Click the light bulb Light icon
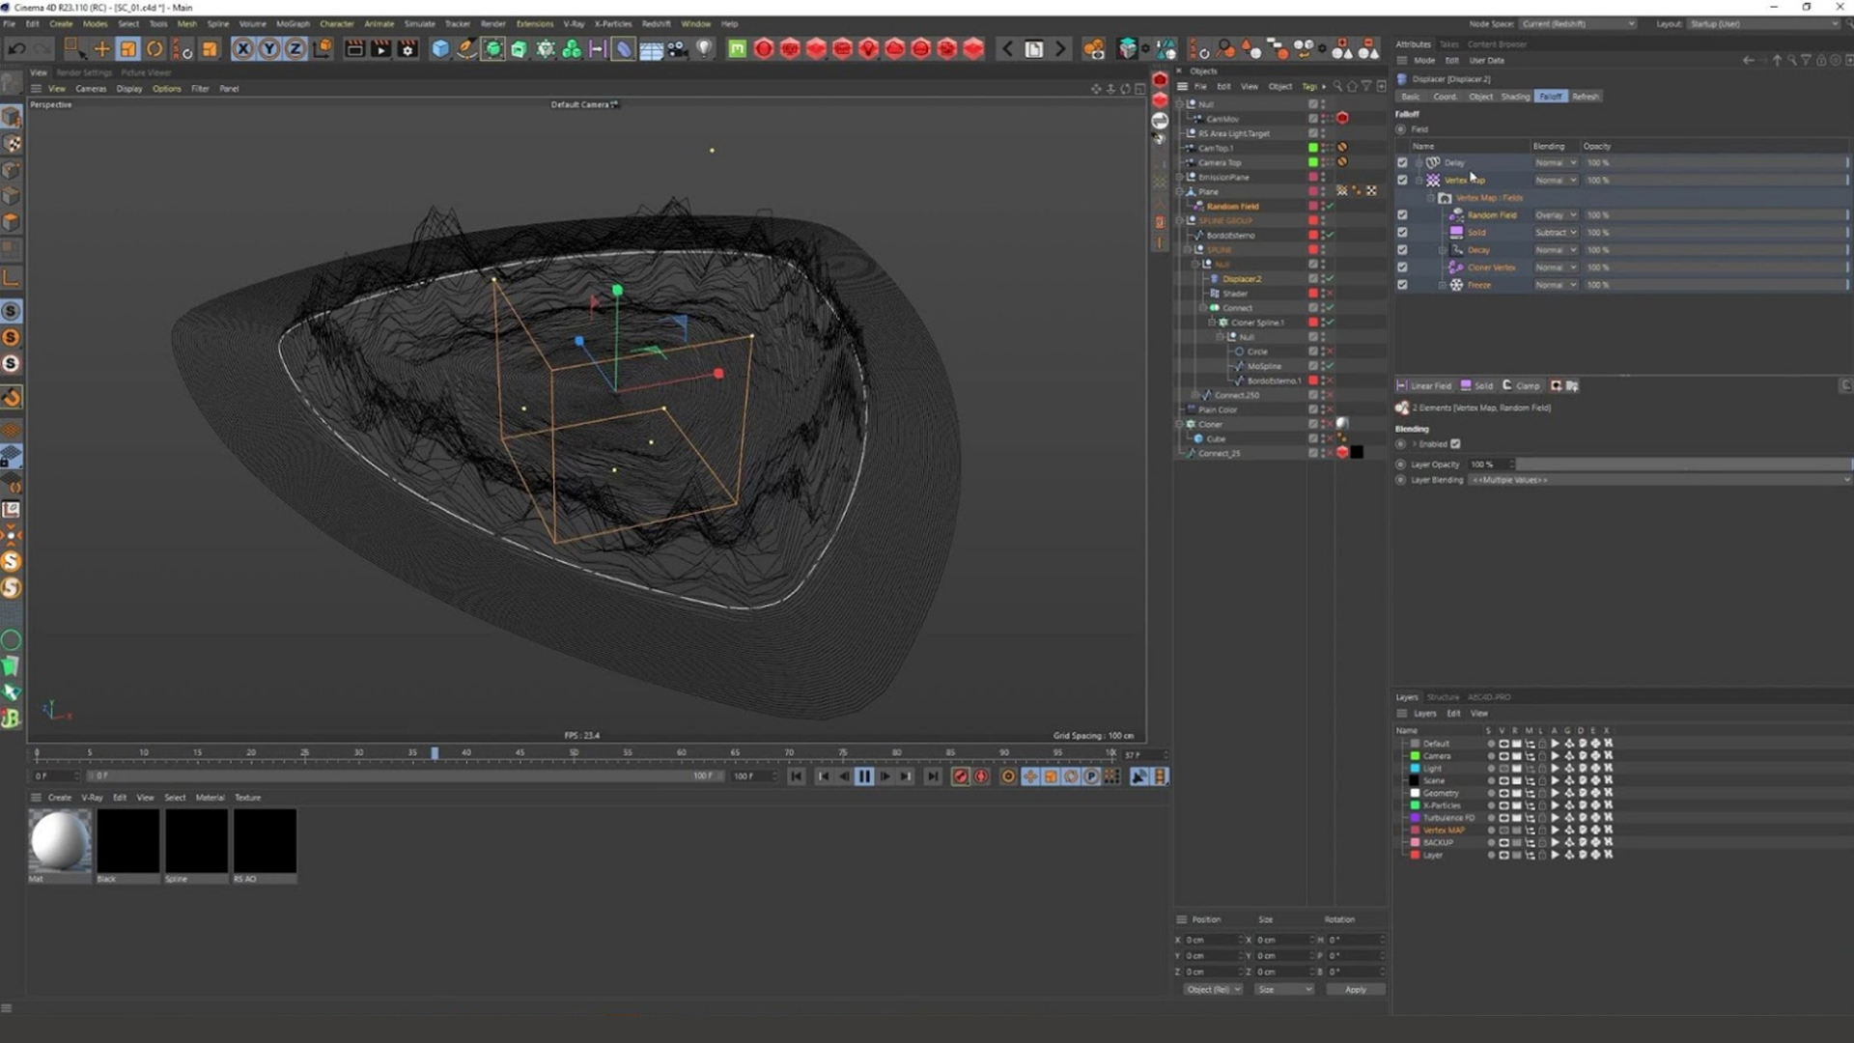This screenshot has width=1854, height=1043. [705, 48]
